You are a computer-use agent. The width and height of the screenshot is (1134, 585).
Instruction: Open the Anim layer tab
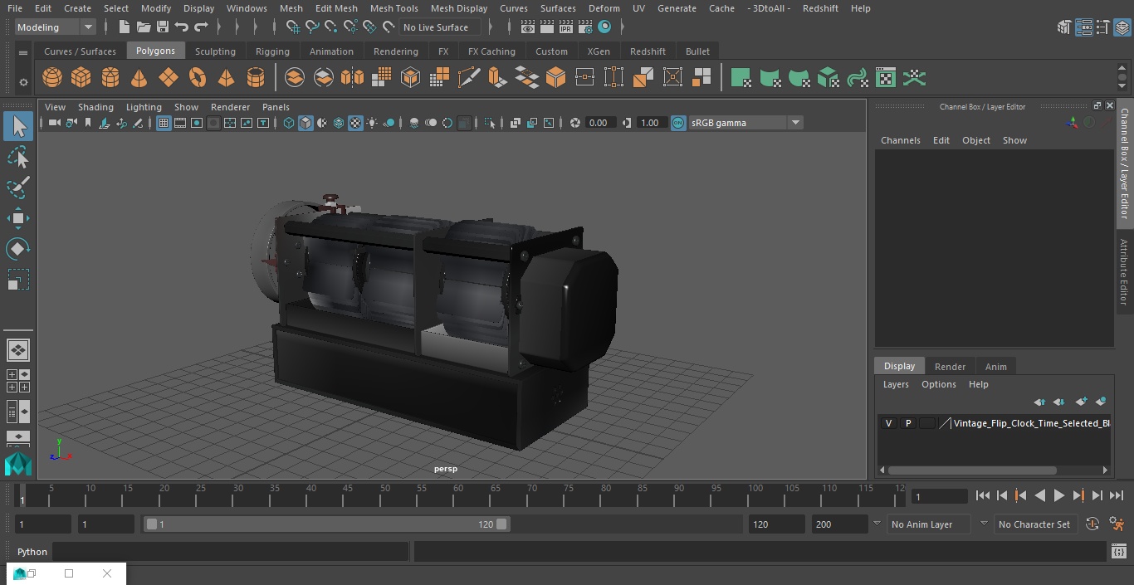click(995, 367)
